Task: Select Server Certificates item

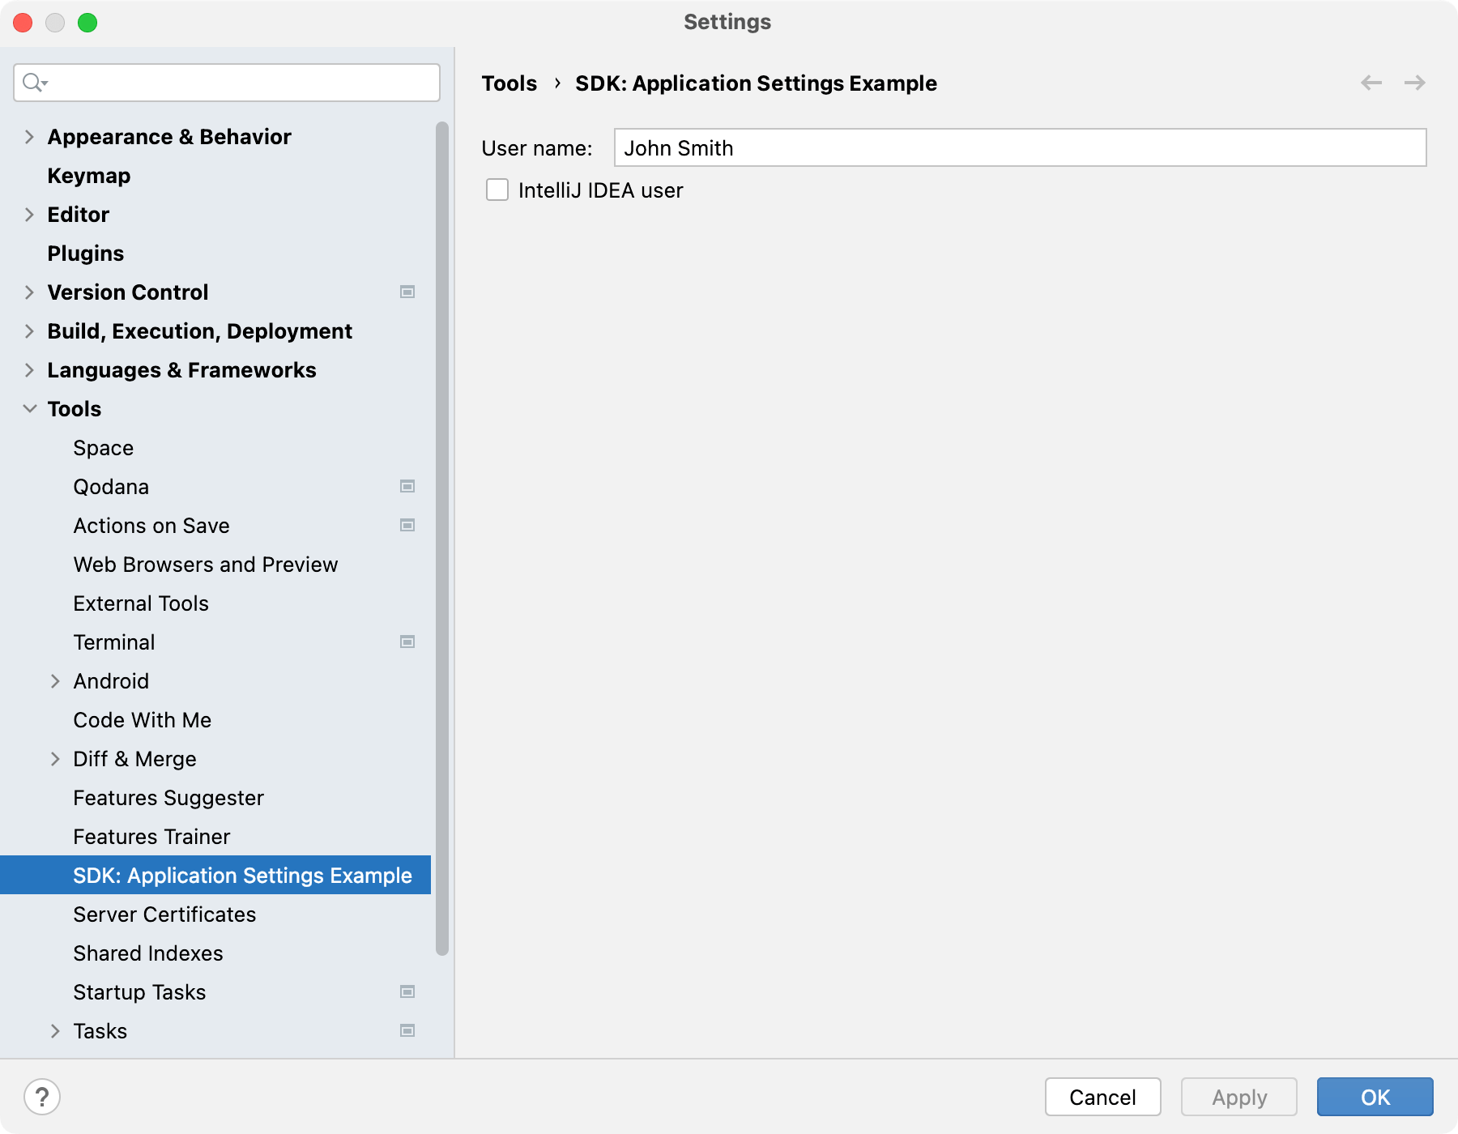Action: tap(164, 914)
